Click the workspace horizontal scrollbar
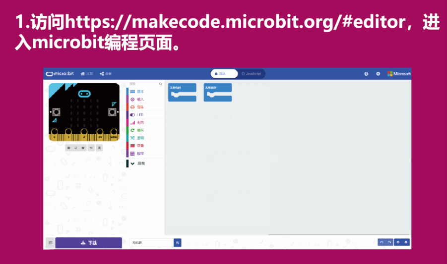Image resolution: width=447 pixels, height=264 pixels. (x=339, y=234)
